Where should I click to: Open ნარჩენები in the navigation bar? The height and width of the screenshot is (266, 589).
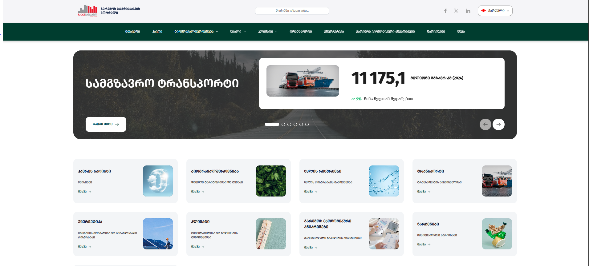click(436, 32)
